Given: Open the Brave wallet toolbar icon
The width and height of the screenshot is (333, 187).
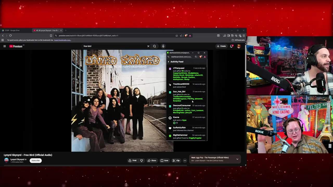Looking at the screenshot, I should coord(232,36).
